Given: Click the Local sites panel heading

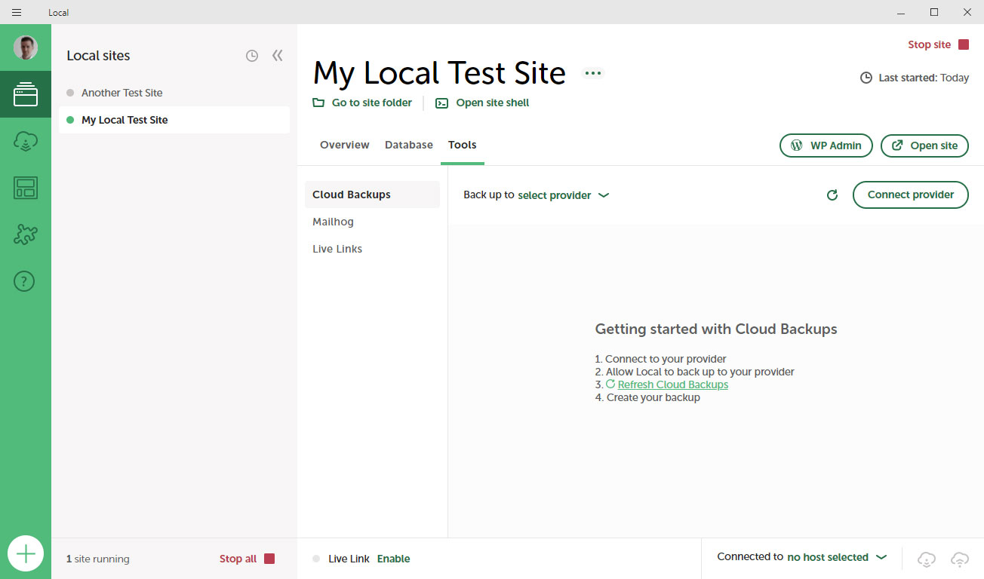Looking at the screenshot, I should click(x=98, y=56).
